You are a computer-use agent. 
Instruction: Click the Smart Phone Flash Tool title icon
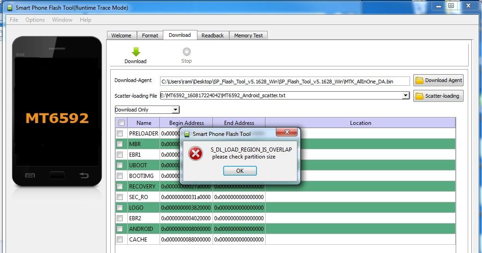pos(10,8)
